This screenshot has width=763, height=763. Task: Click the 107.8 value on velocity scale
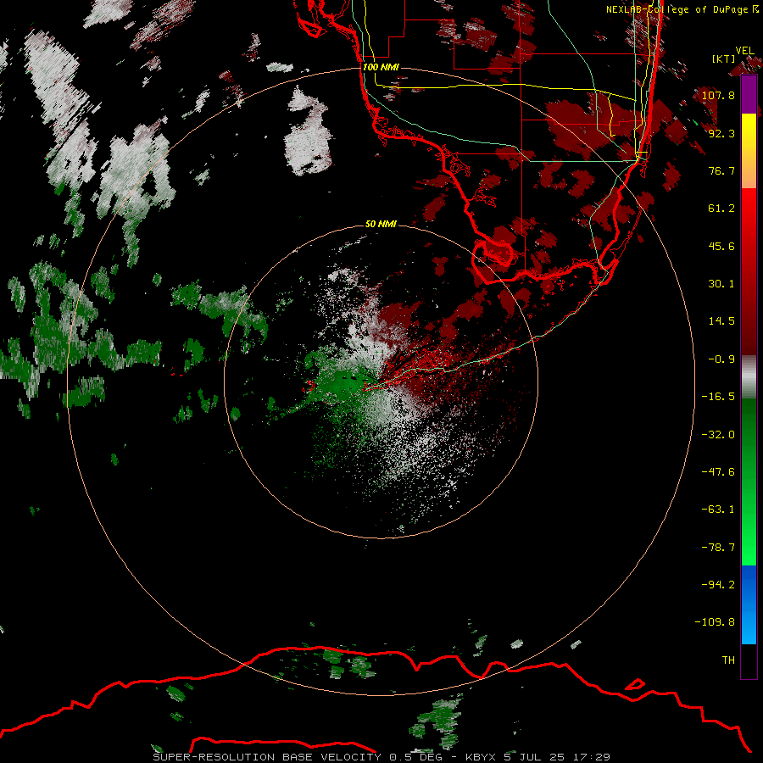click(718, 95)
